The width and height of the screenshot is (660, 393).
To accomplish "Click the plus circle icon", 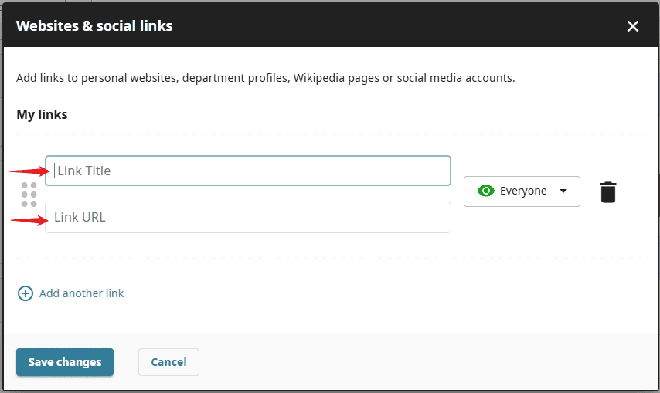I will pyautogui.click(x=26, y=293).
